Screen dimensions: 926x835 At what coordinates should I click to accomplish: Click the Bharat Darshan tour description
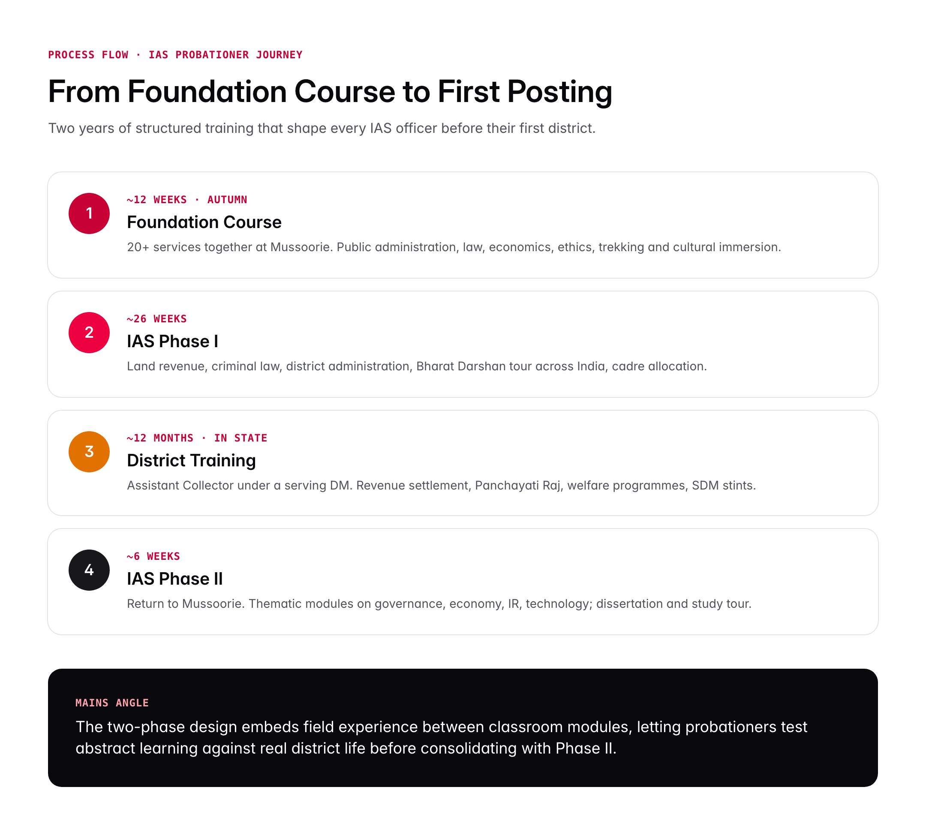[417, 366]
